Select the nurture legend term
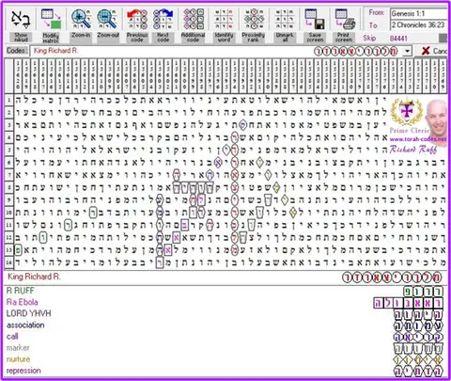This screenshot has width=451, height=381. [18, 359]
